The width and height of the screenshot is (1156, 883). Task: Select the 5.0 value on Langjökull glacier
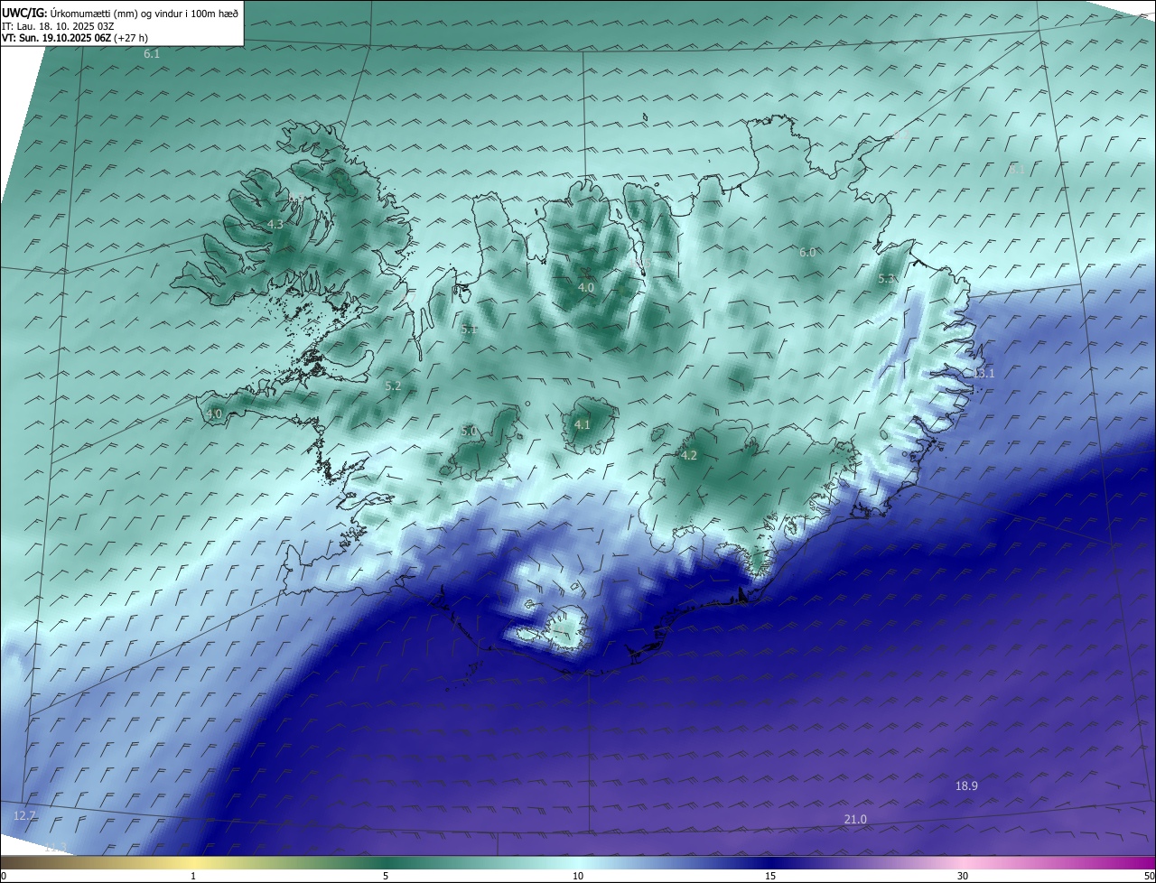[469, 432]
